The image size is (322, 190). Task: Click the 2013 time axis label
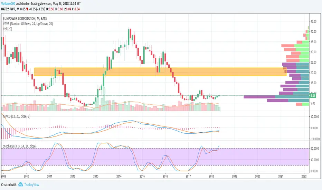pos(96,176)
